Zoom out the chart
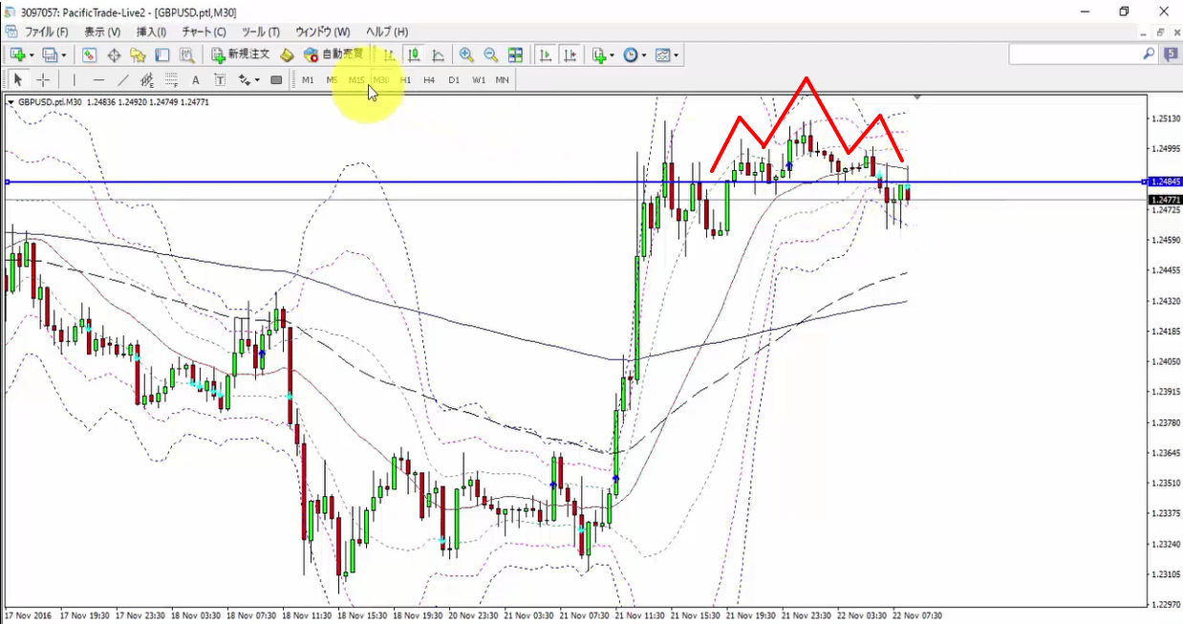Viewport: 1183px width, 624px height. (490, 55)
